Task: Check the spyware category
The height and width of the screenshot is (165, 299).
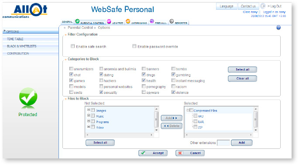Action: 144,92
